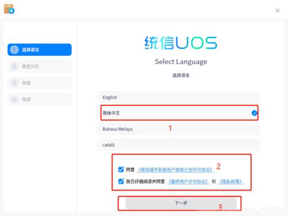Toggle the 我已仔细阅读并同意 checkbox
This screenshot has height=216, width=288.
point(121,181)
